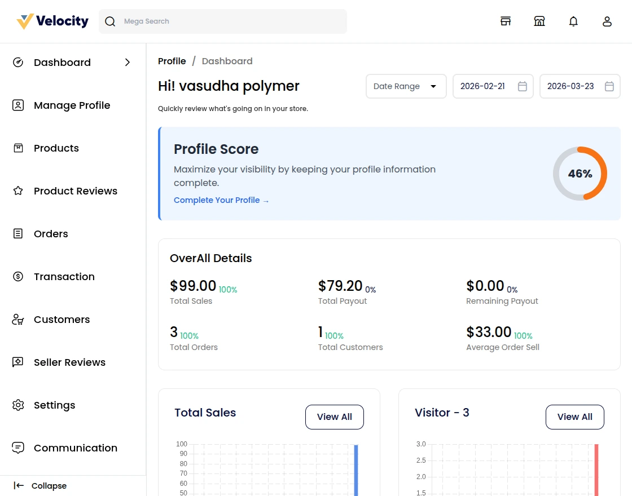Expand the Dashboard menu chevron
Image resolution: width=632 pixels, height=496 pixels.
point(128,62)
